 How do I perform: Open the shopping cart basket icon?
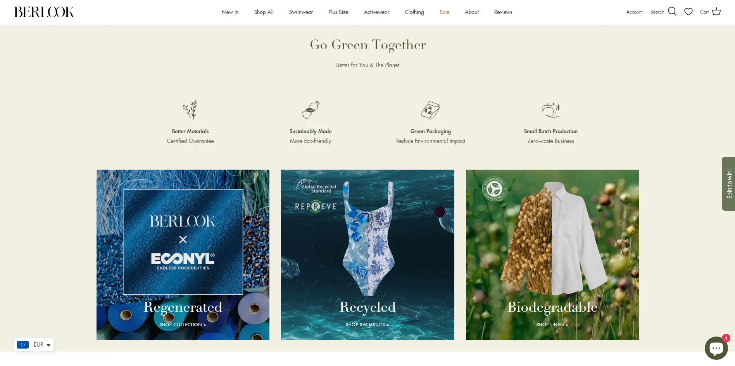click(716, 12)
